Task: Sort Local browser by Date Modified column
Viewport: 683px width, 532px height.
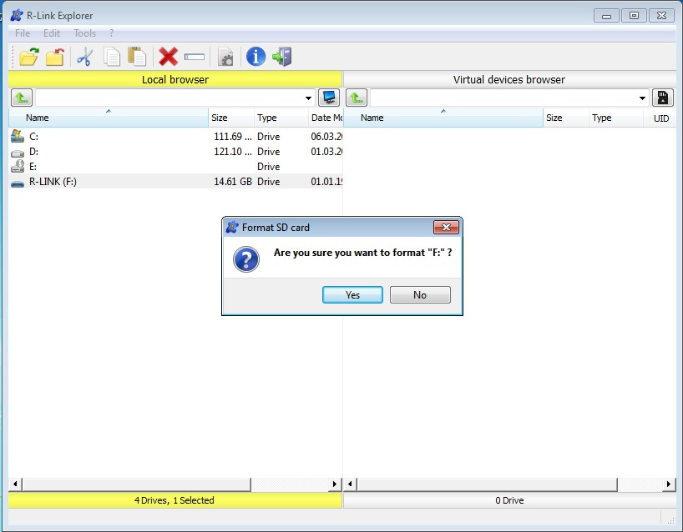Action: click(x=326, y=118)
